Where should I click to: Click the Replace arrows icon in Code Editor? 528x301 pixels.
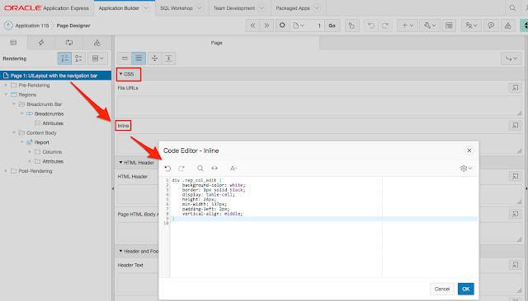point(214,168)
